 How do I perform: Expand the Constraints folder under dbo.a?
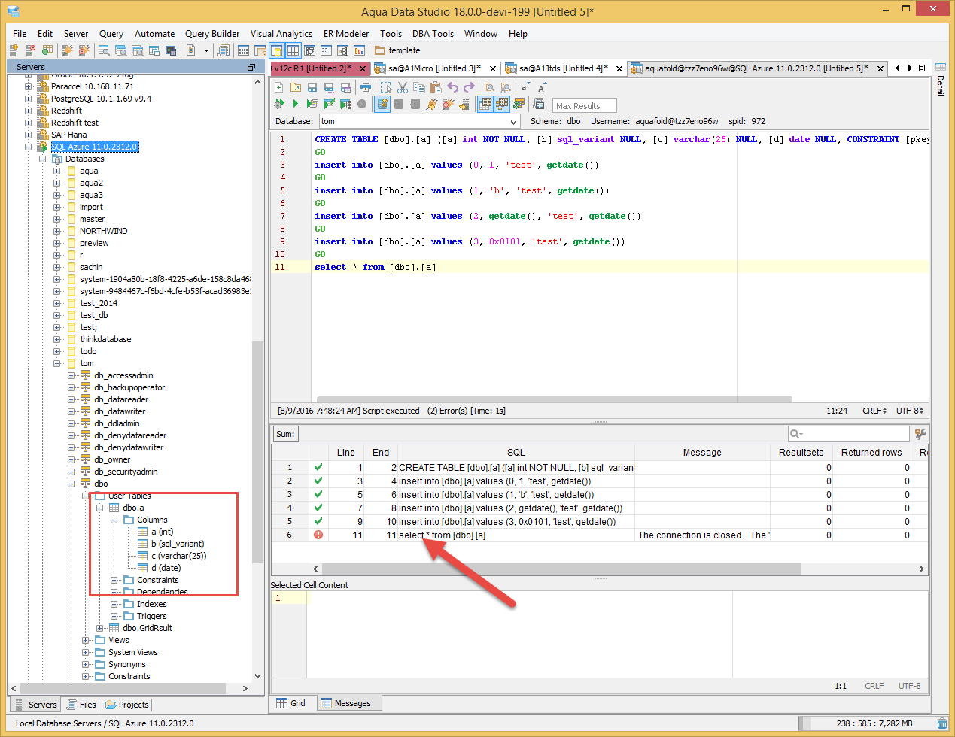pos(114,580)
